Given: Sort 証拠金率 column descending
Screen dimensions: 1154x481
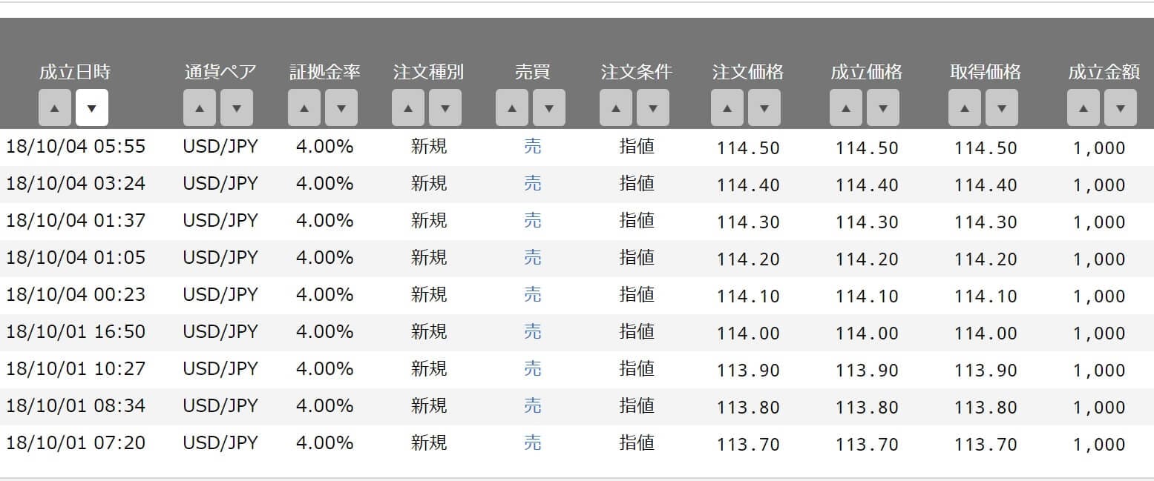Looking at the screenshot, I should (341, 107).
